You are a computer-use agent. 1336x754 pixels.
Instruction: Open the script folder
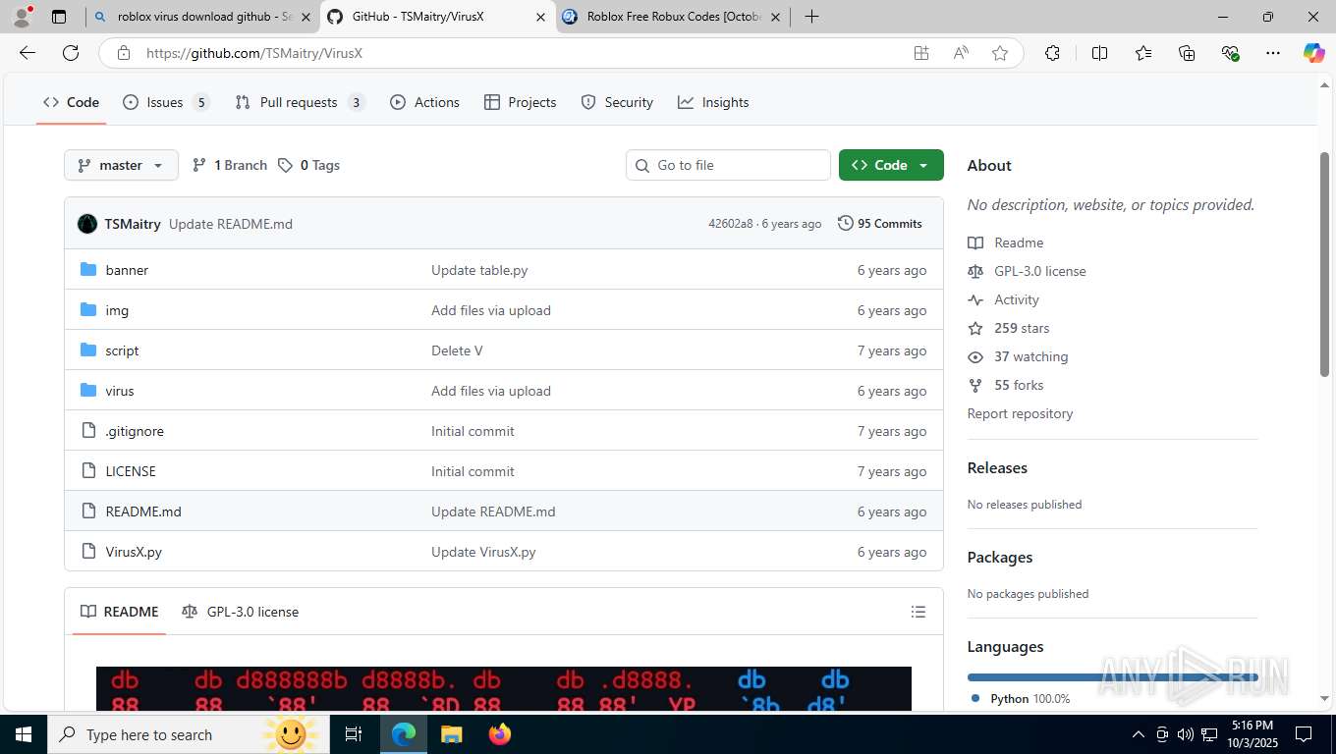(x=122, y=350)
